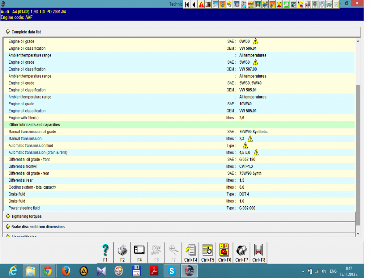Viewport: 371px width, 278px height.
Task: Click the vertical scrollbar thumb
Action: pyautogui.click(x=358, y=155)
